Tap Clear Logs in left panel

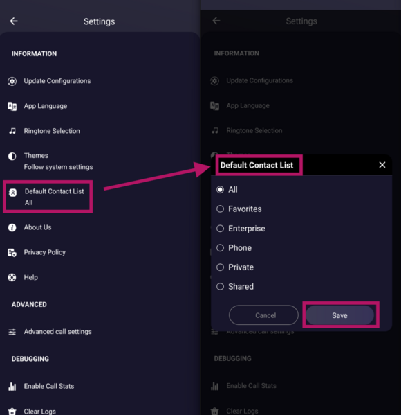pos(39,412)
